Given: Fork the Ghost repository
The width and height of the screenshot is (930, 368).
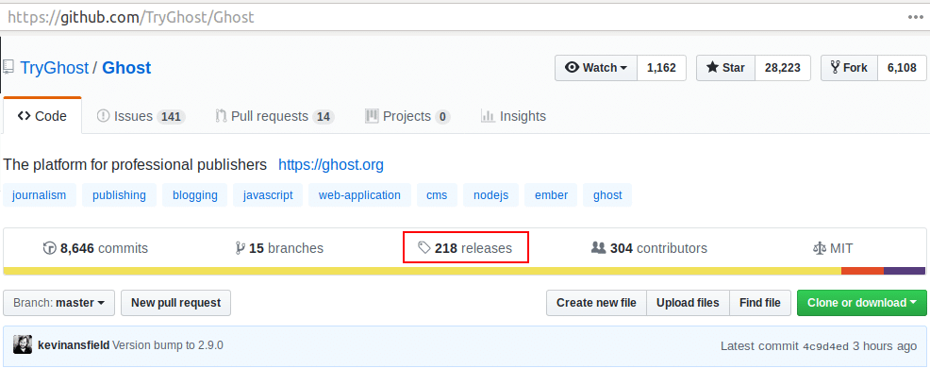Looking at the screenshot, I should pos(849,68).
